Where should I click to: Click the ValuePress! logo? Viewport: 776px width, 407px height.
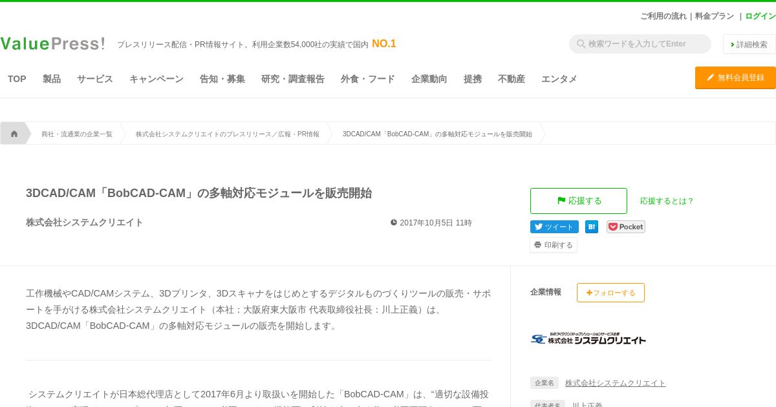point(52,44)
